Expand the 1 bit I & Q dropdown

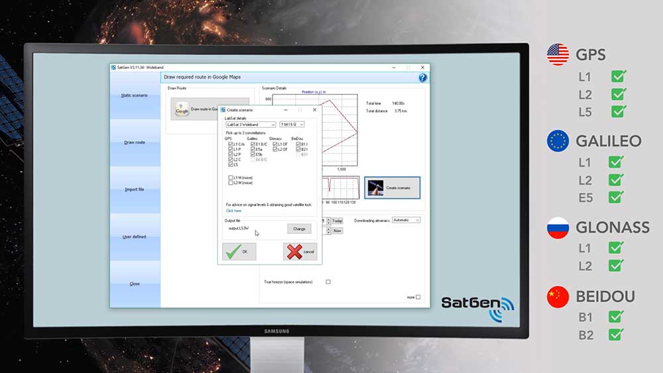pyautogui.click(x=292, y=125)
